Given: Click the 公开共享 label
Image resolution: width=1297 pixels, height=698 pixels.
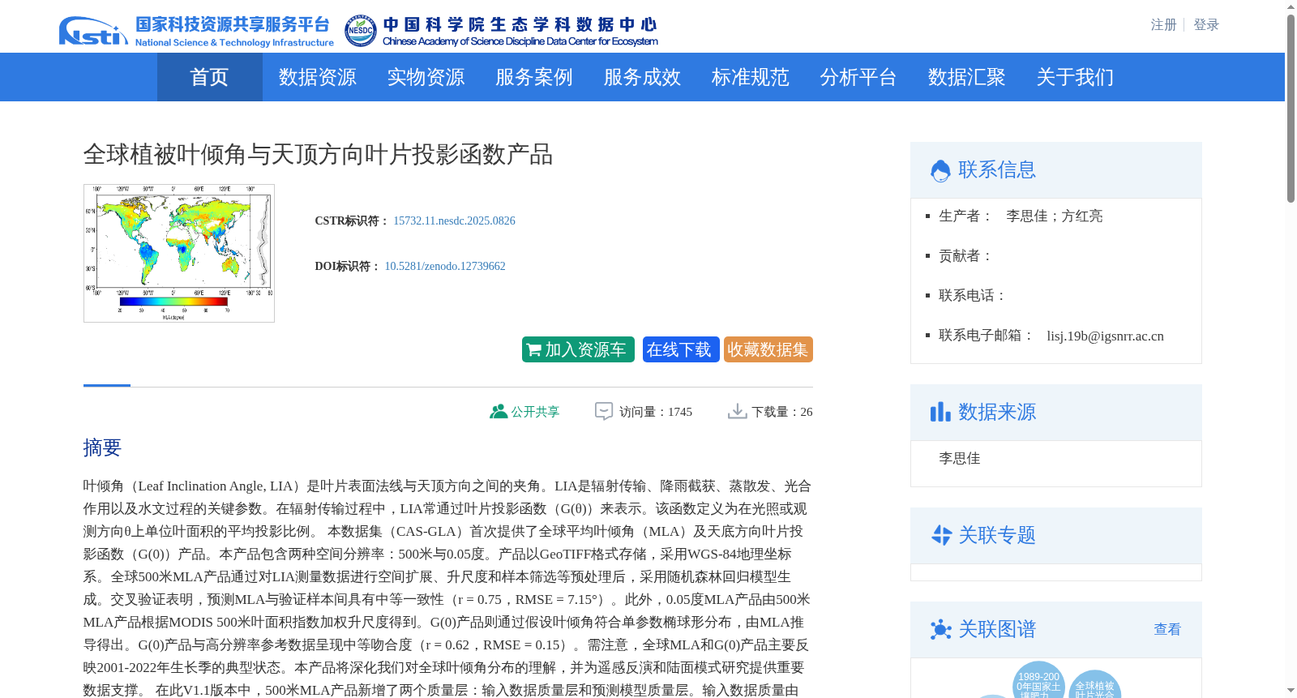Looking at the screenshot, I should click(535, 412).
